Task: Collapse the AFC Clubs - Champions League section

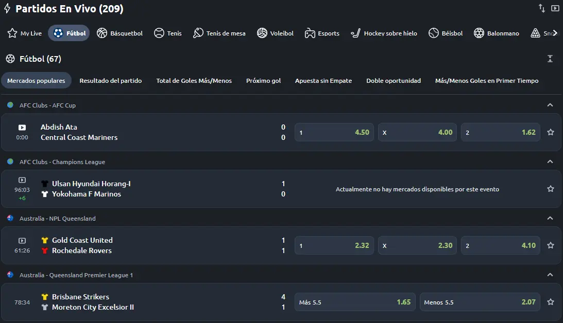Action: click(550, 162)
